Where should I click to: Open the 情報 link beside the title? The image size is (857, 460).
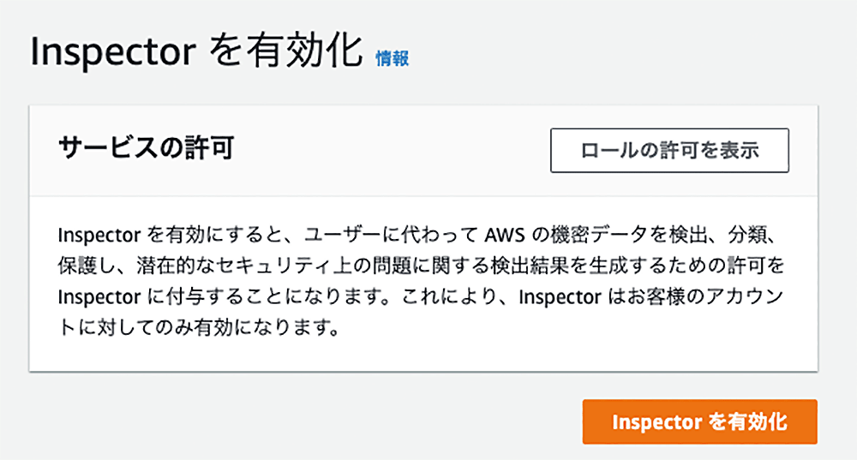tap(393, 58)
